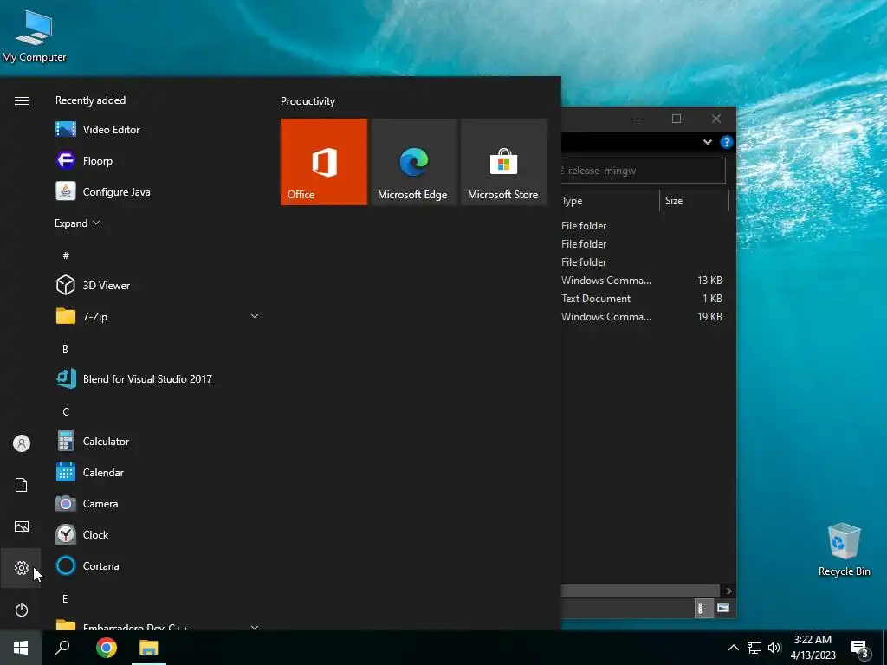Image resolution: width=887 pixels, height=665 pixels.
Task: Expand 7-Zip folder chevron
Action: 255,316
